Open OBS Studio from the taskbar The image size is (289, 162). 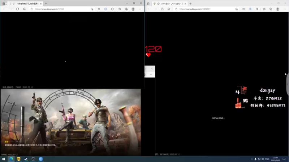33,159
